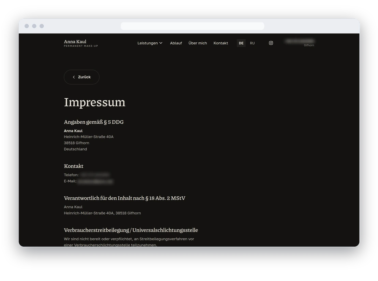Click the browser address bar
378x281 pixels.
192,26
